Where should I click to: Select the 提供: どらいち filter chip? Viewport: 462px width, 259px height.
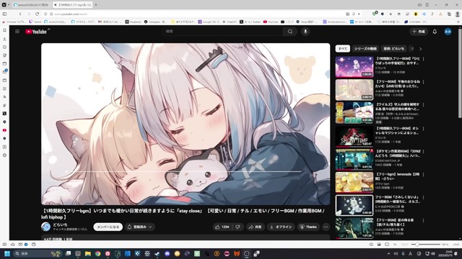pyautogui.click(x=394, y=49)
